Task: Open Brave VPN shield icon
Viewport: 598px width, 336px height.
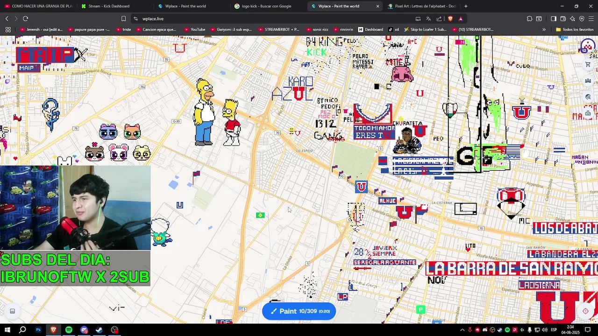Action: [582, 19]
